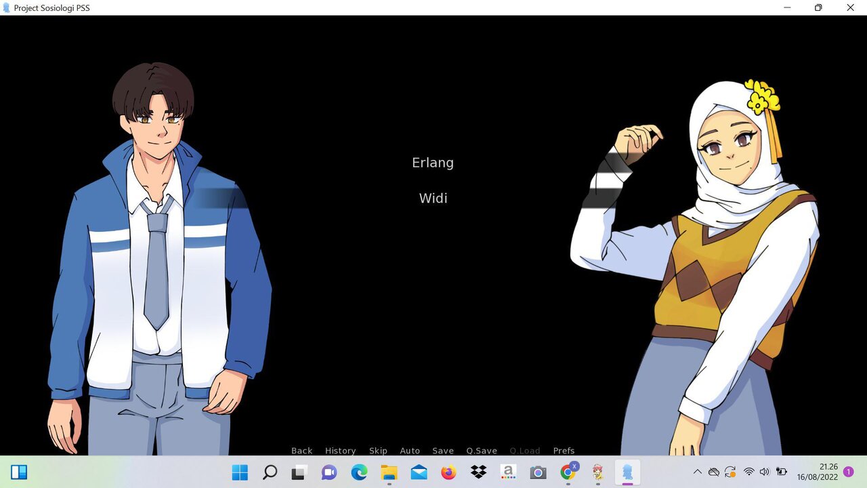Open the History log
This screenshot has width=867, height=488.
point(340,451)
